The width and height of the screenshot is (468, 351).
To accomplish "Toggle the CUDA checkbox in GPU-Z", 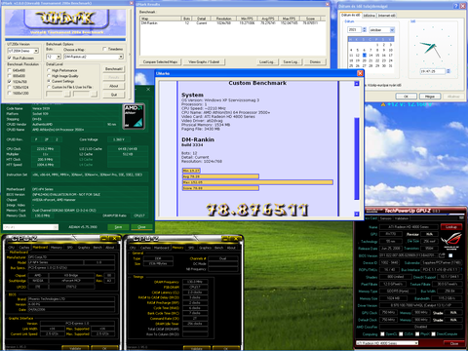I will click(401, 333).
